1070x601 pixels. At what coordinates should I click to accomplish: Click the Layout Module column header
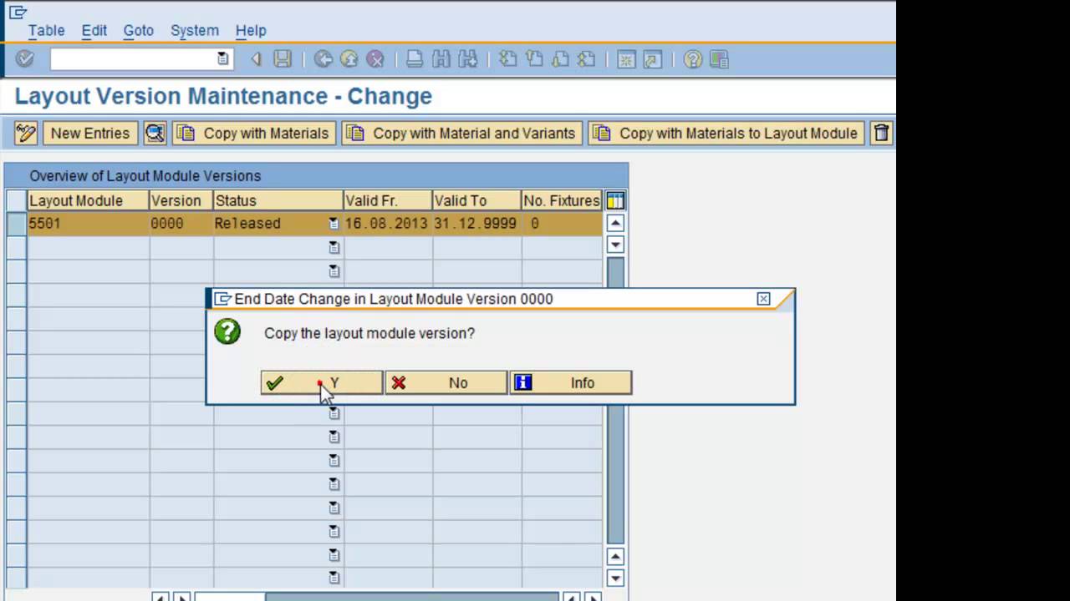pos(88,200)
